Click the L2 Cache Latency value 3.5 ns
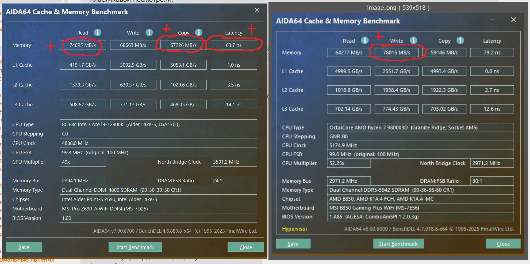 [x=234, y=85]
